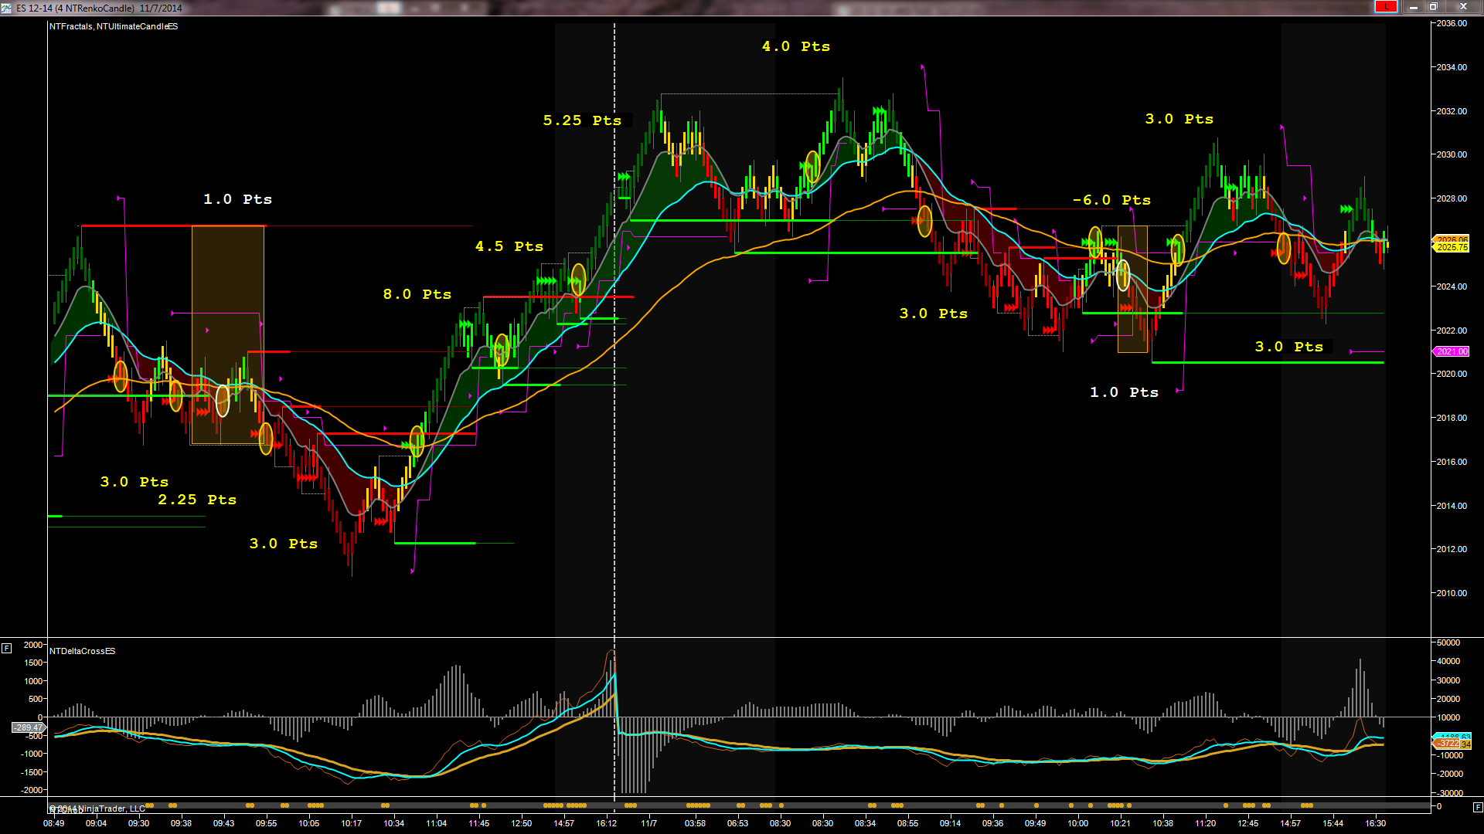Image resolution: width=1484 pixels, height=834 pixels.
Task: Select the NTFractals, NTUltimateCandleES indicator label
Action: tap(114, 26)
